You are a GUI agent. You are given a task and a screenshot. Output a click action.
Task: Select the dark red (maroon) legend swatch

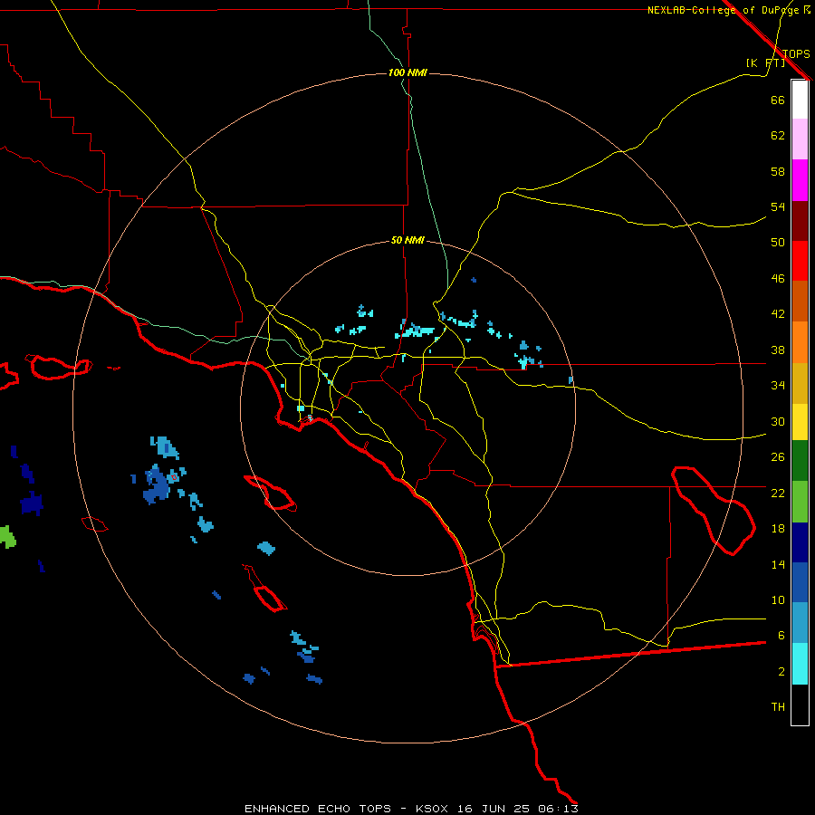point(800,220)
